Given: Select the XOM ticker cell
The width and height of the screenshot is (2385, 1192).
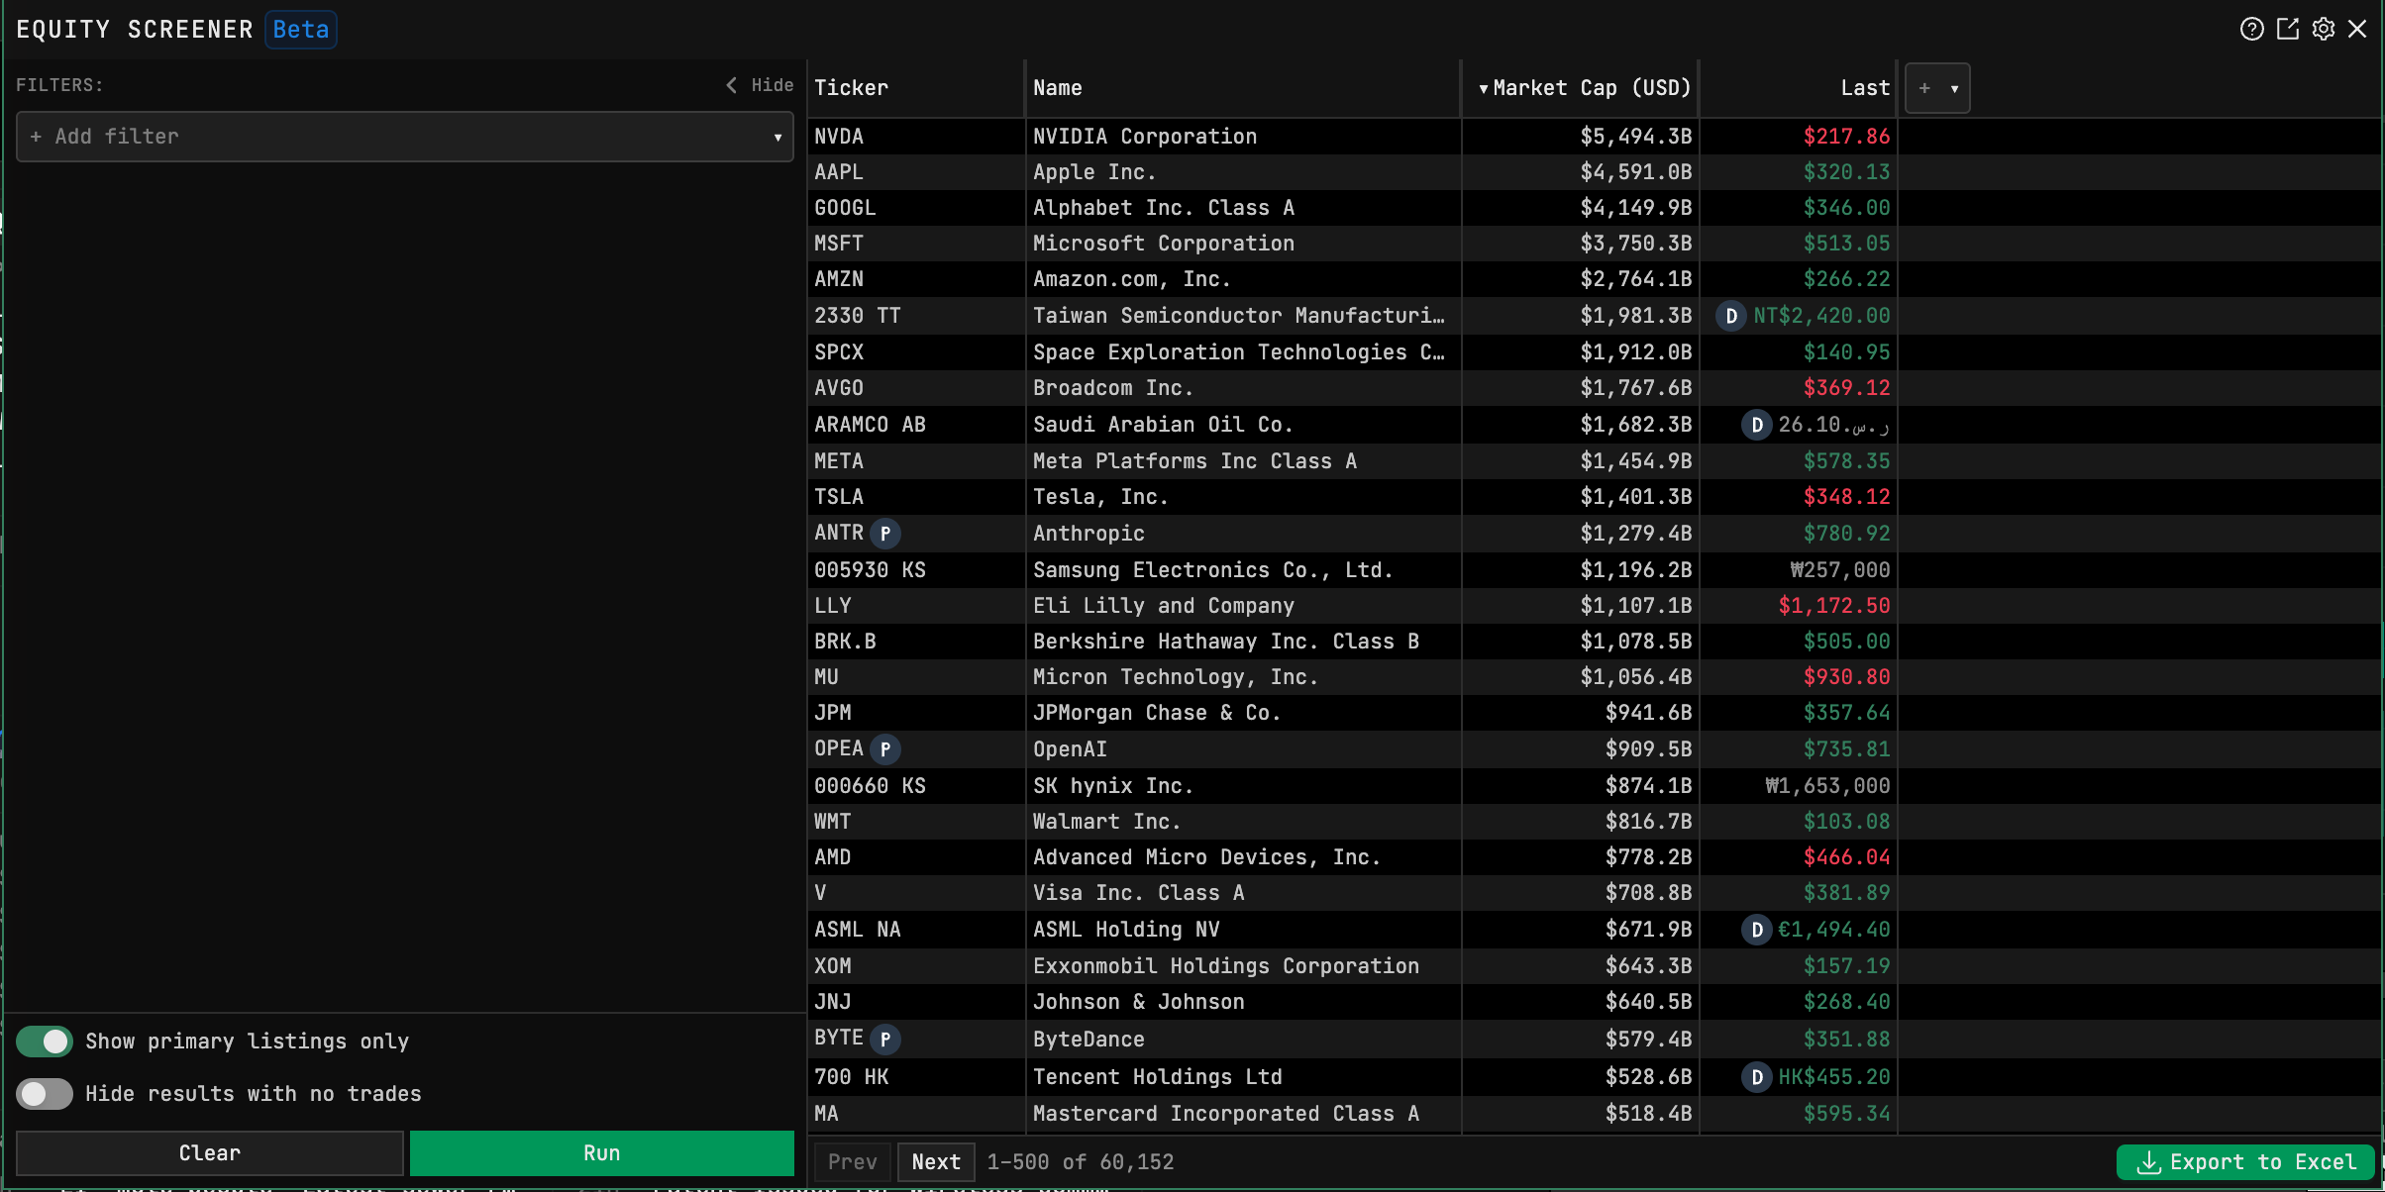Looking at the screenshot, I should point(916,966).
